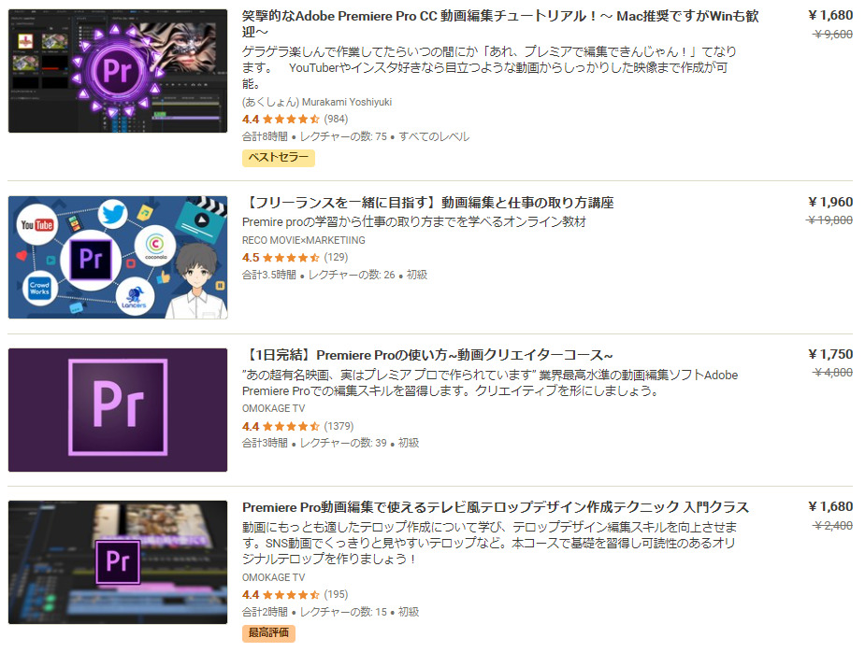Click the ¥1,960 course price
This screenshot has height=652, width=865.
point(830,203)
